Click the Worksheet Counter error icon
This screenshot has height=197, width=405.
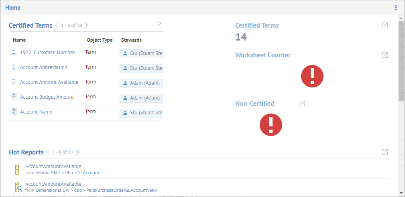(x=312, y=76)
